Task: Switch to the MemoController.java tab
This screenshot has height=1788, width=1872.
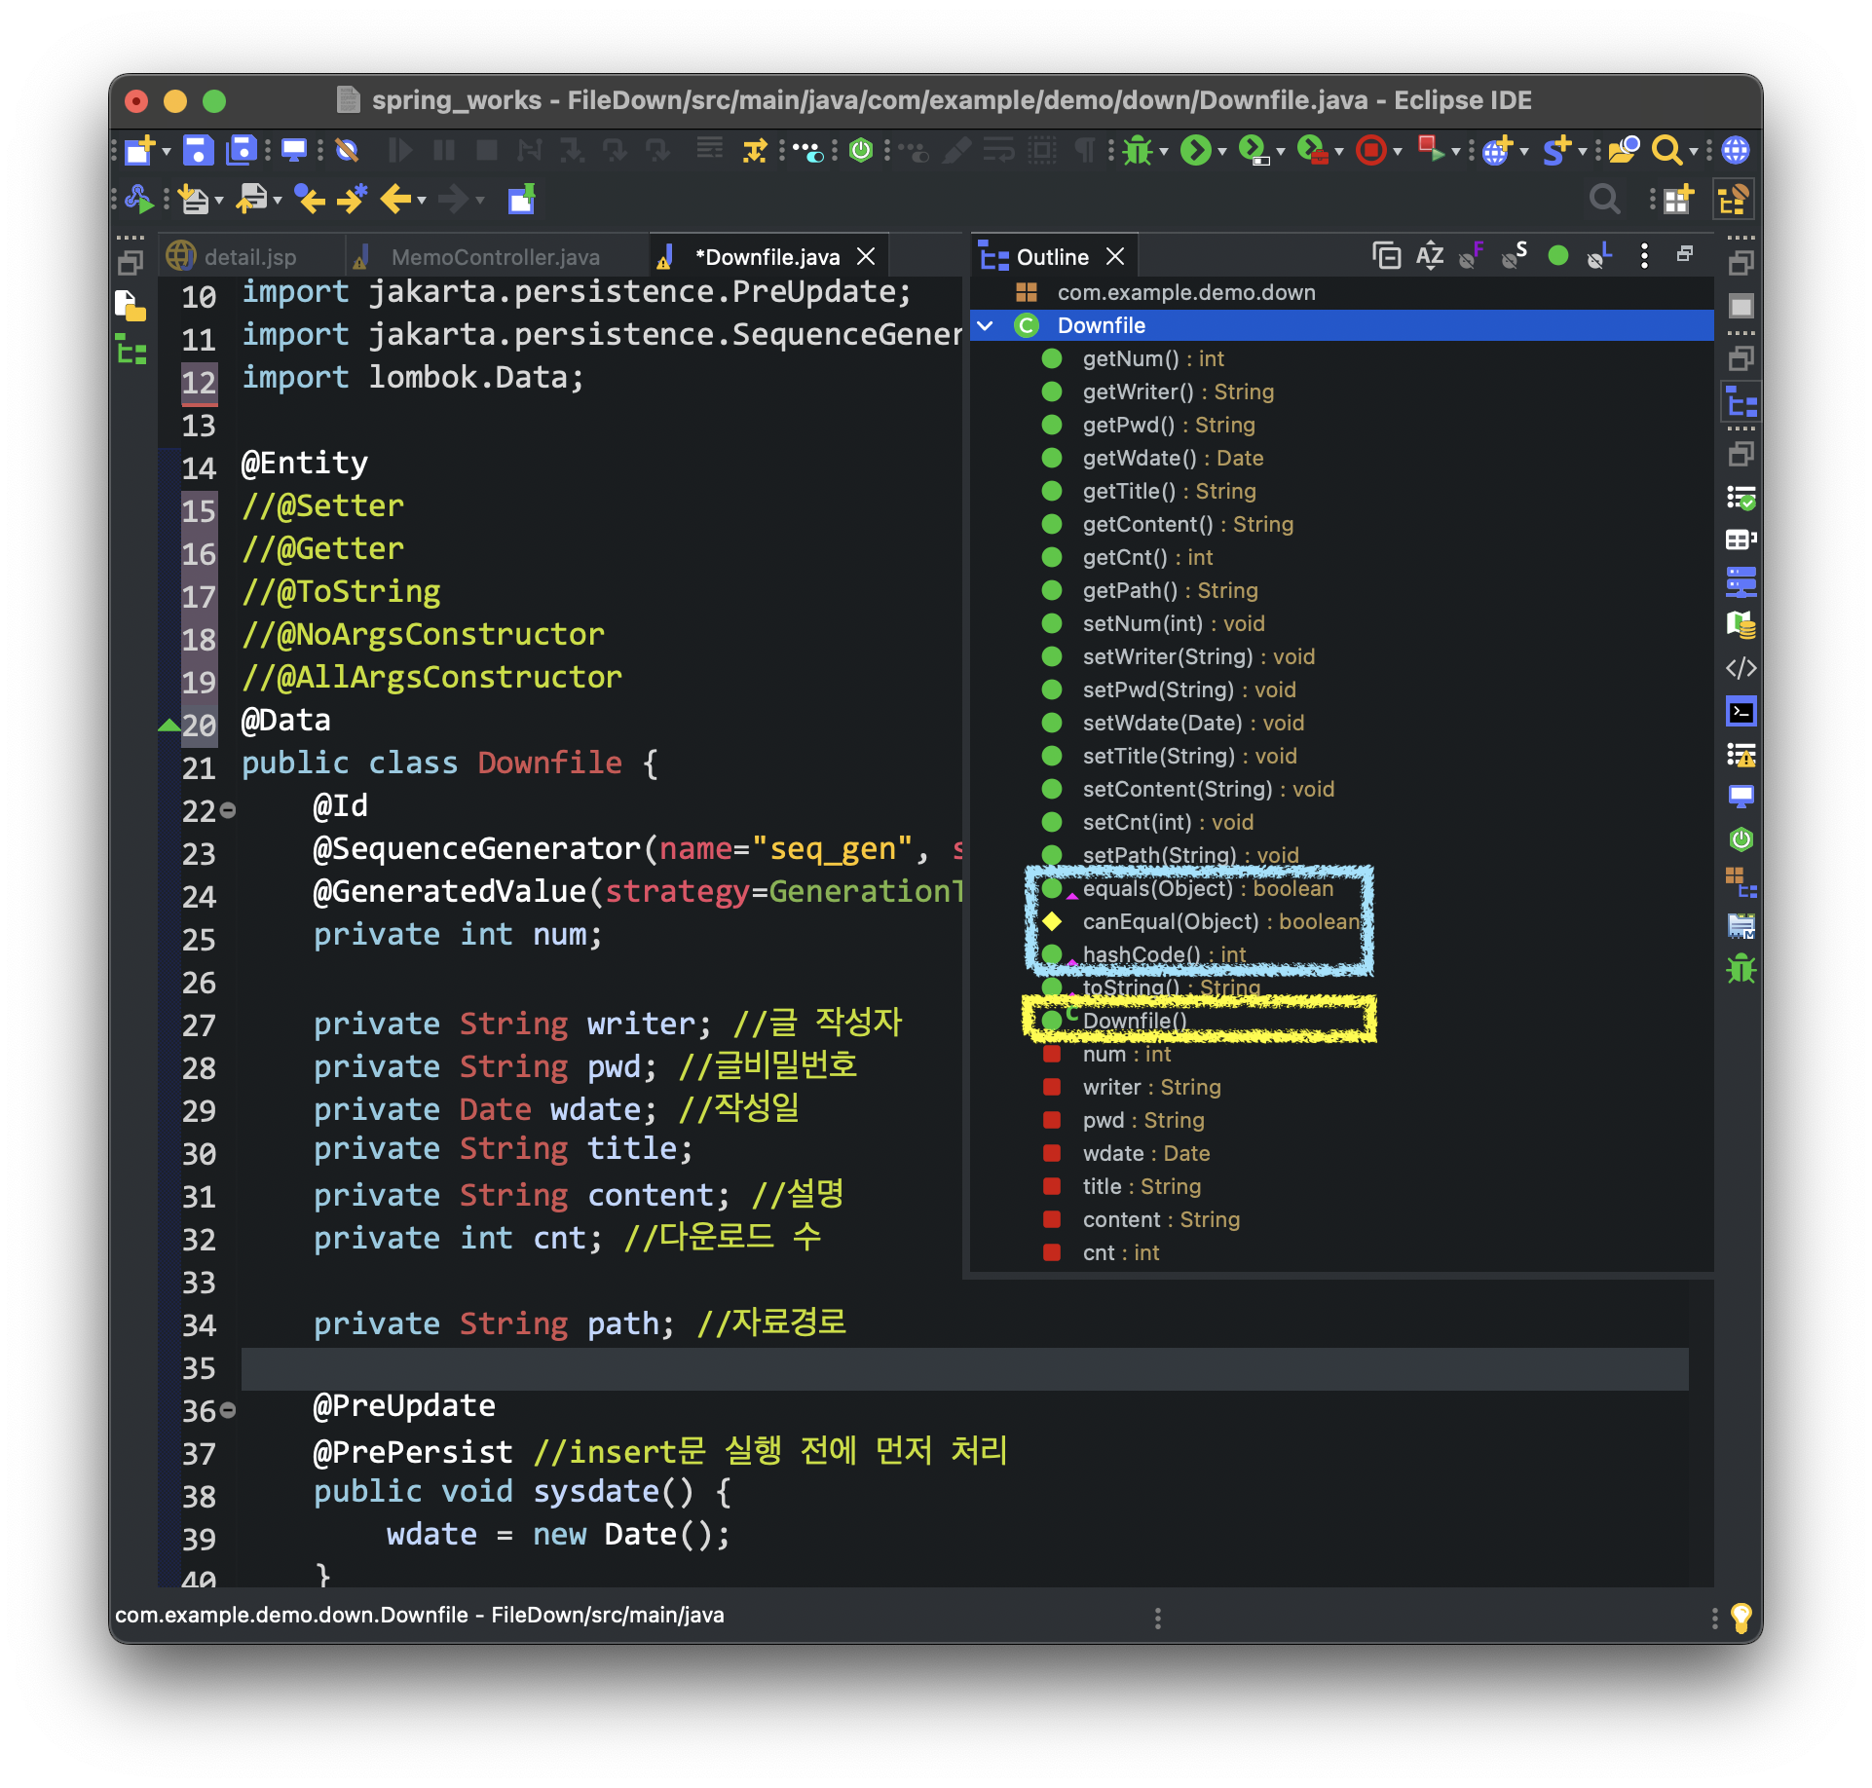Action: point(495,257)
